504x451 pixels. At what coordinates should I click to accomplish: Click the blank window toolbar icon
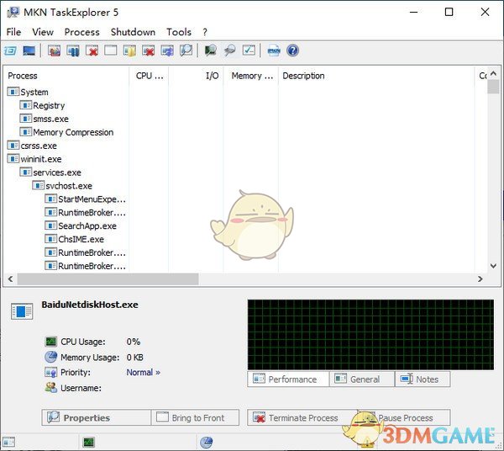pos(111,51)
